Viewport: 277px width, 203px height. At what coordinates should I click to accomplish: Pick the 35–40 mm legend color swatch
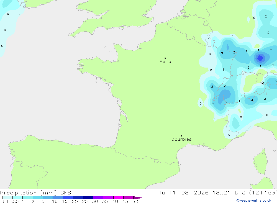[108, 197]
